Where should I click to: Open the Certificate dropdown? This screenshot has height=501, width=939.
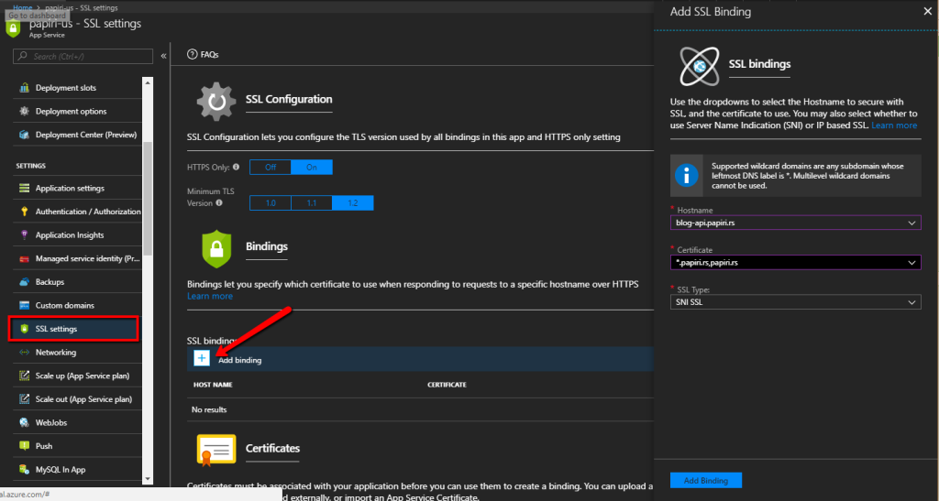pyautogui.click(x=795, y=263)
